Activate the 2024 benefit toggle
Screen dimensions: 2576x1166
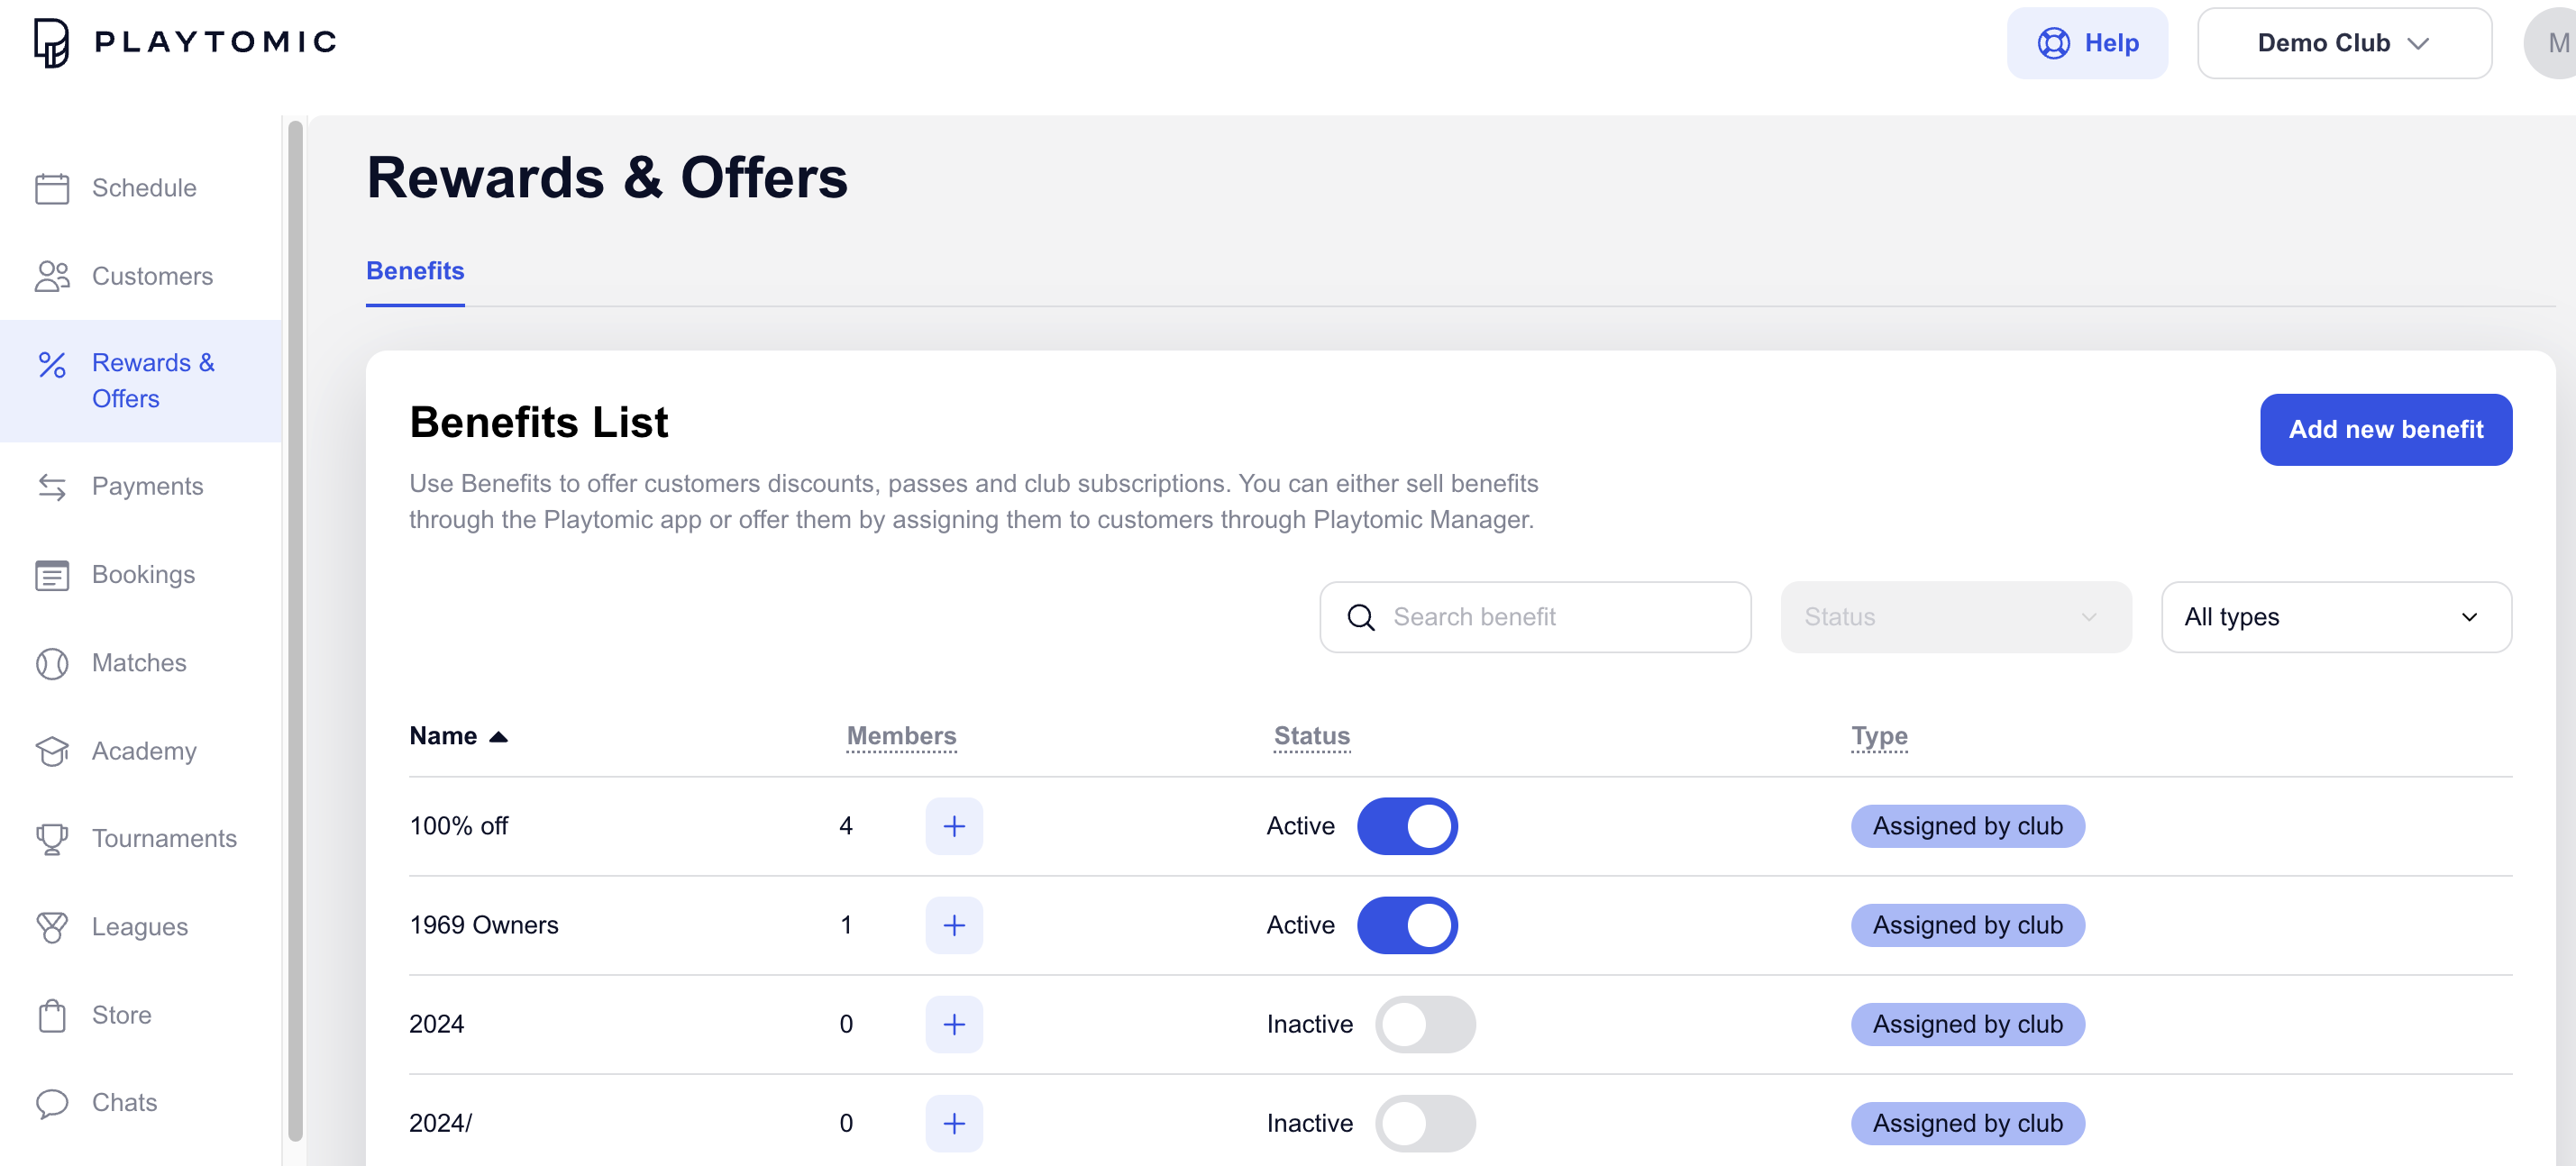1424,1024
